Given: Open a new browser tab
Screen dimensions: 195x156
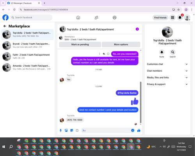Looking at the screenshot, I should click(x=44, y=3).
